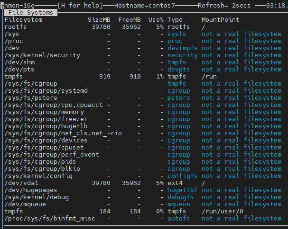Click the File Systems section header
The image size is (288, 229).
(30, 13)
